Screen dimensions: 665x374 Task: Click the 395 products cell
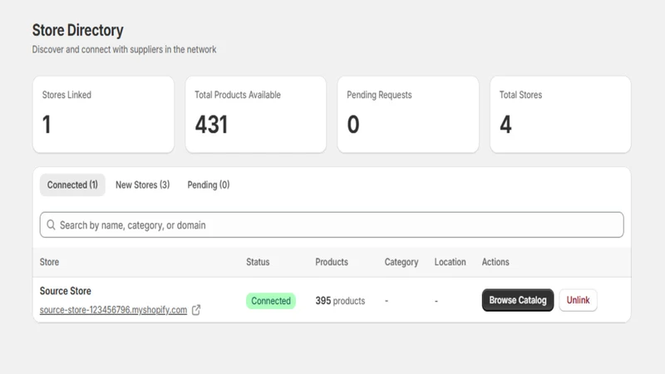[340, 301]
